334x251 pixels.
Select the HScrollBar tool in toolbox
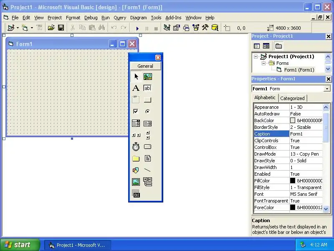(x=136, y=135)
